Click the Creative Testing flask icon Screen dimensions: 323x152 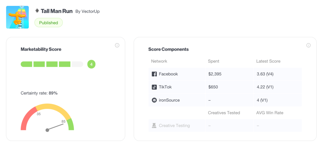[154, 126]
